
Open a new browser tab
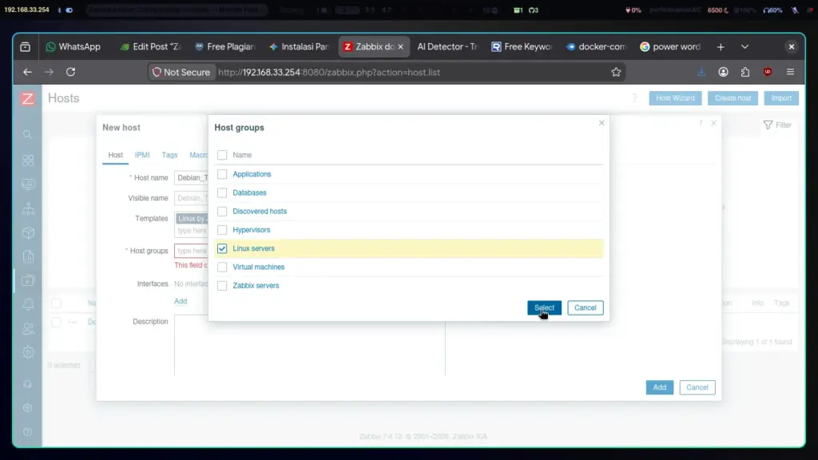[721, 47]
